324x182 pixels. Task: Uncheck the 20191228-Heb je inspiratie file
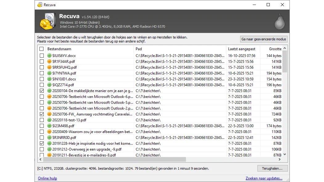point(42,144)
